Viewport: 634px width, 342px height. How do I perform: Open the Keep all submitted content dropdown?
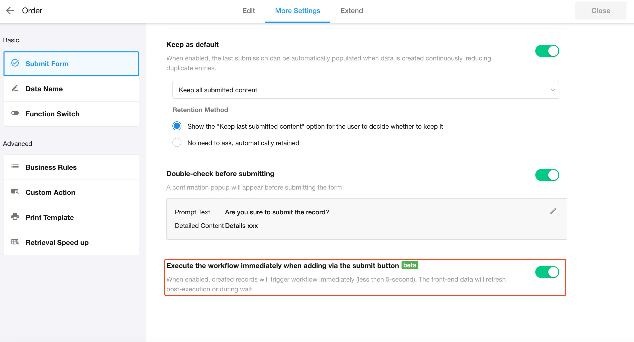(366, 90)
